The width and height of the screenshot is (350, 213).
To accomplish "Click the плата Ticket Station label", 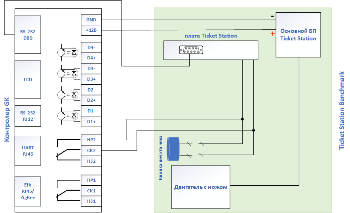I will 211,36.
